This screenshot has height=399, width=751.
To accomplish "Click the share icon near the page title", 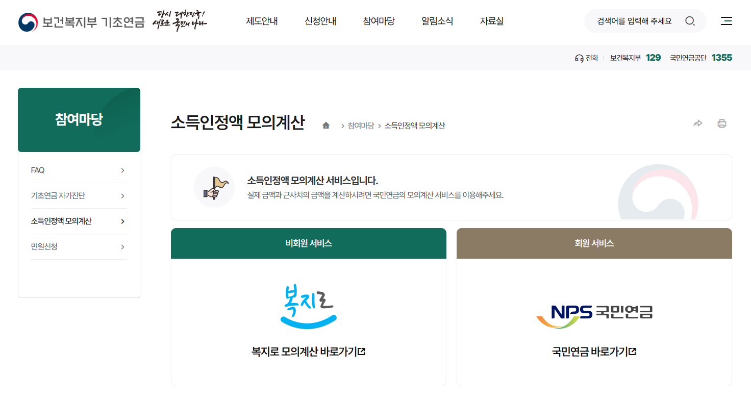I will [697, 123].
